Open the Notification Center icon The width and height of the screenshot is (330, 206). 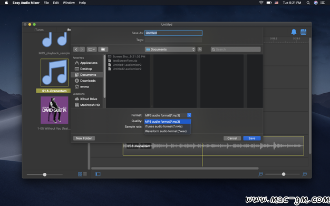click(x=323, y=3)
